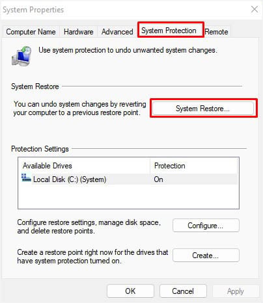
Task: Close the System Properties dialog
Action: [x=255, y=10]
